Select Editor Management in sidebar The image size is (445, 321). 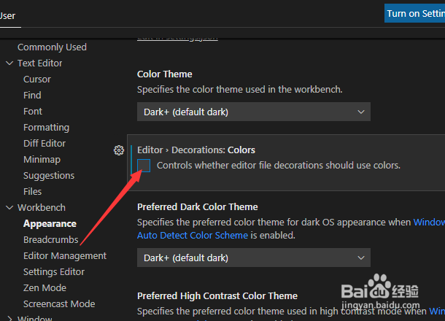pyautogui.click(x=65, y=256)
